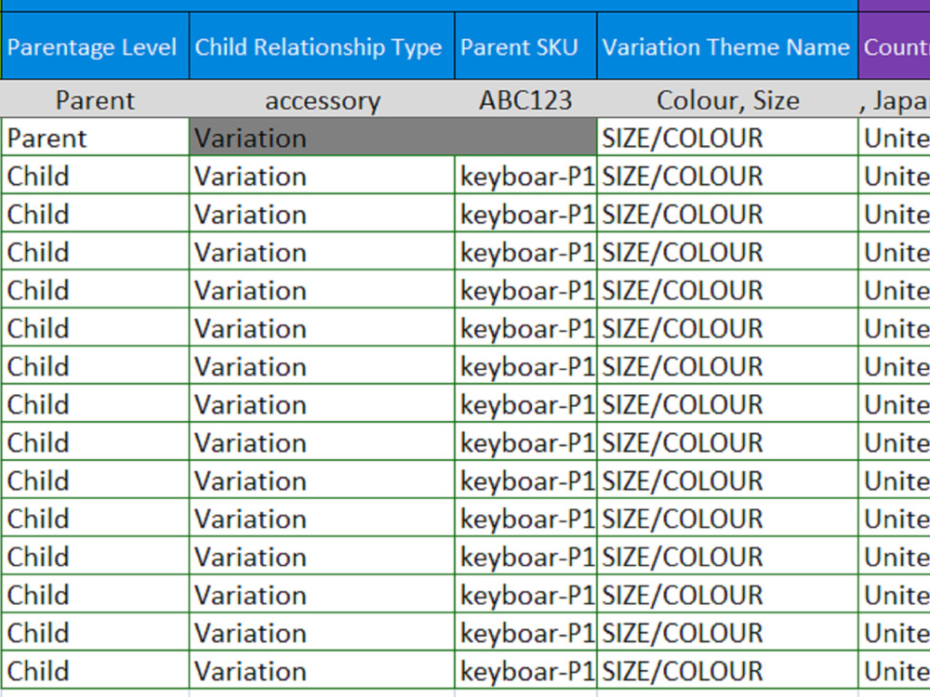Select the "accessory" example cell
This screenshot has height=697, width=930.
click(322, 99)
